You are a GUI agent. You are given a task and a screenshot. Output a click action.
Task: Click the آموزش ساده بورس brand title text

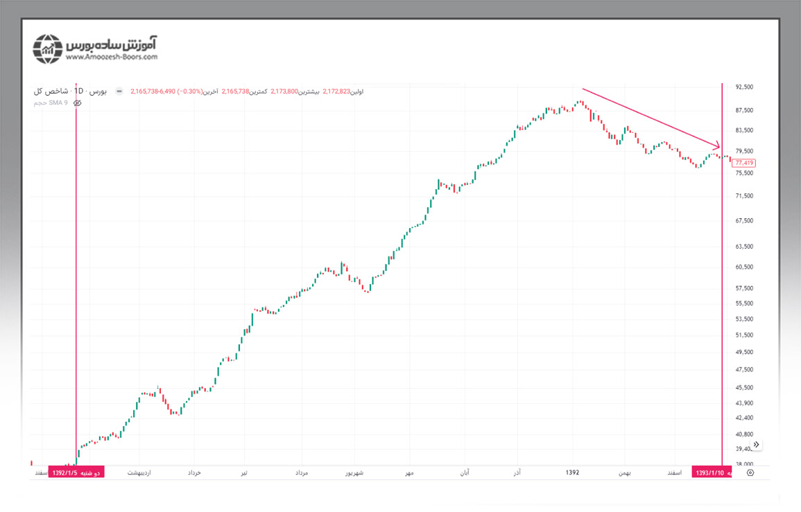coord(112,44)
